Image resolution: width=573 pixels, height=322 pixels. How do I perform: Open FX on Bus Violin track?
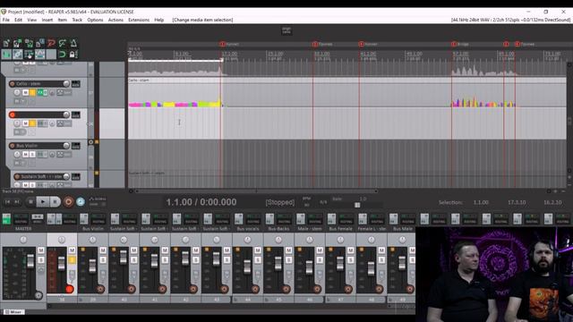pos(40,155)
